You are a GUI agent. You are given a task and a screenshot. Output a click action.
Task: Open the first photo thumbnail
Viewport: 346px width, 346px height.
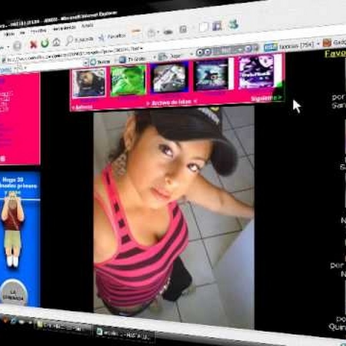[89, 82]
